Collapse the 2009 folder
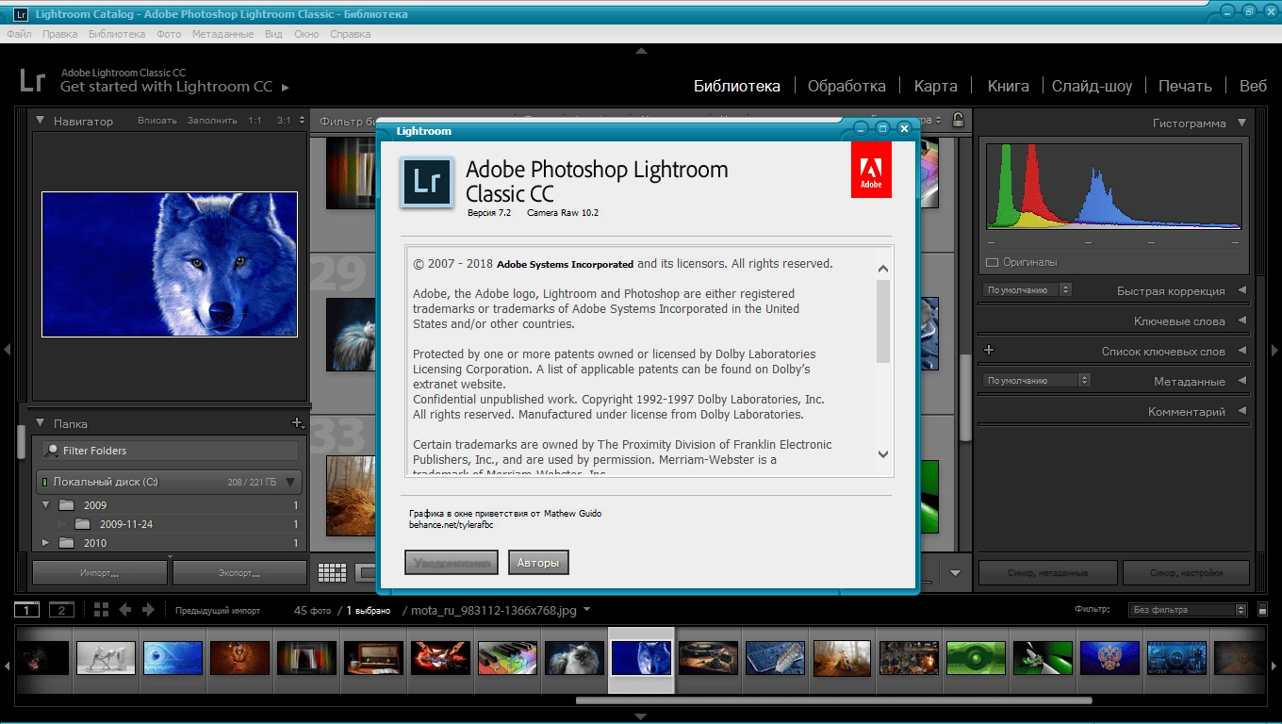Screen dimensions: 1282x724 [x=45, y=505]
